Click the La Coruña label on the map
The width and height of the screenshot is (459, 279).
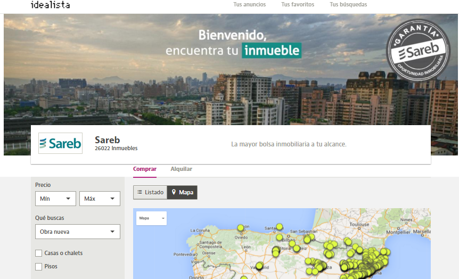click(200, 231)
